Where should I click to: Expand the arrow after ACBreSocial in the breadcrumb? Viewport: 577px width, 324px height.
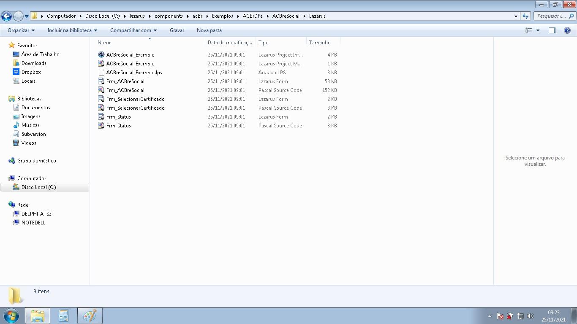point(304,16)
